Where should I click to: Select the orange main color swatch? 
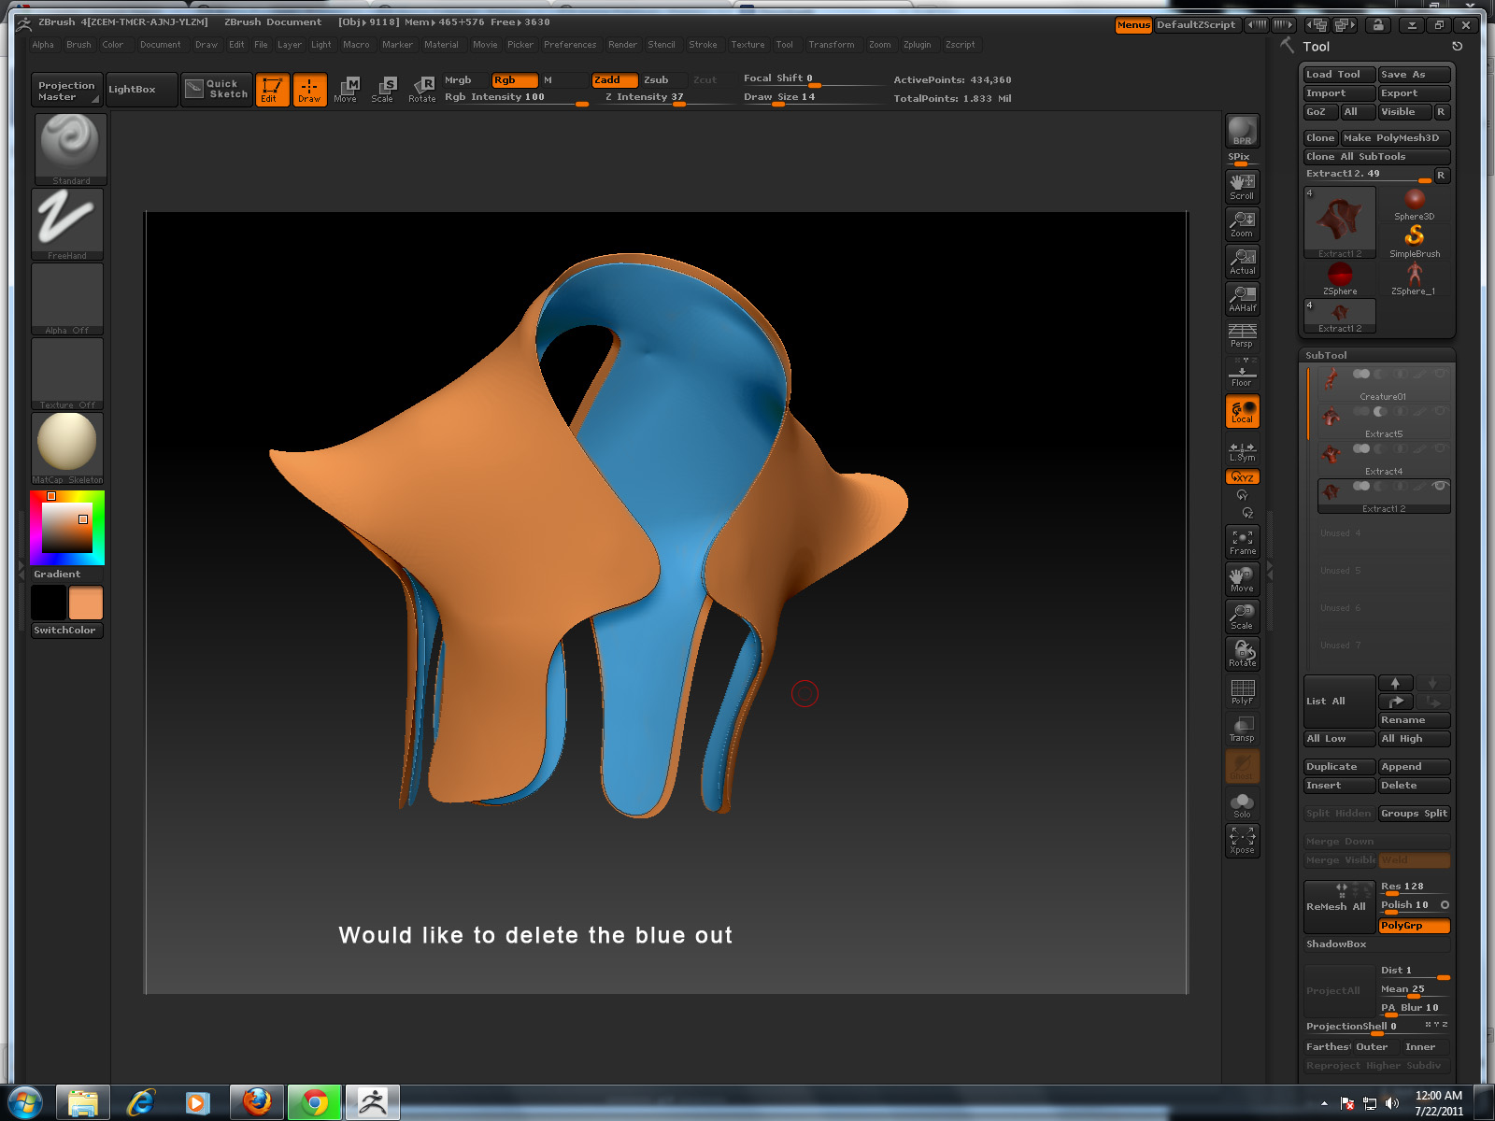pyautogui.click(x=85, y=603)
